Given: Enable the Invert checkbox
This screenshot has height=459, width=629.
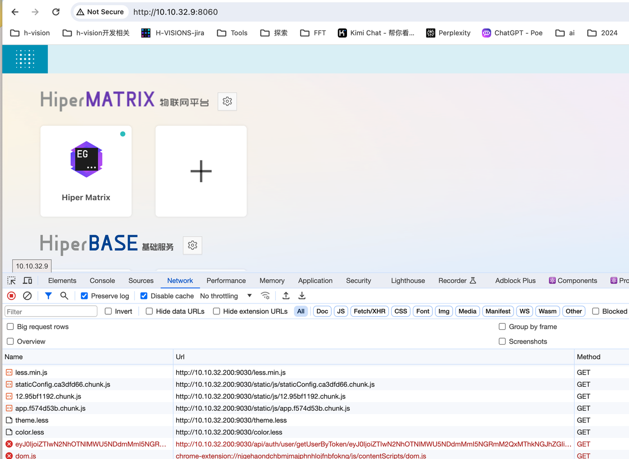Looking at the screenshot, I should pyautogui.click(x=108, y=311).
